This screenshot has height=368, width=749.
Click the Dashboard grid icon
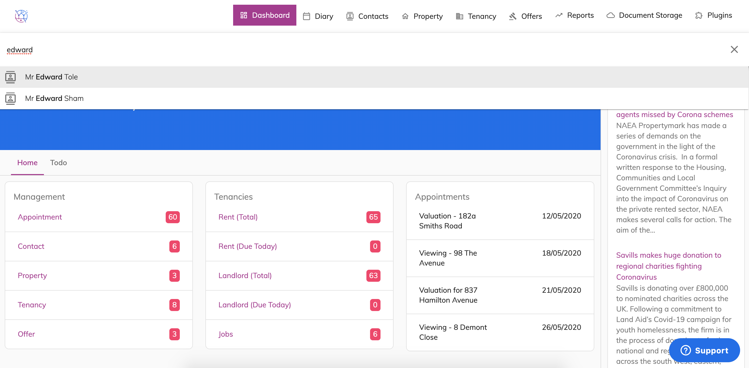(244, 15)
